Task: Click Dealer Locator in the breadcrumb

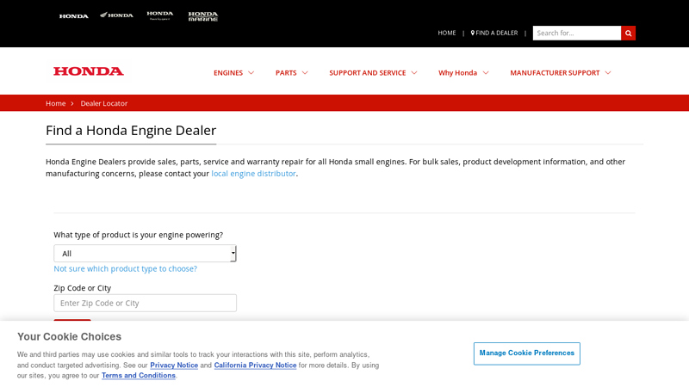Action: point(103,103)
